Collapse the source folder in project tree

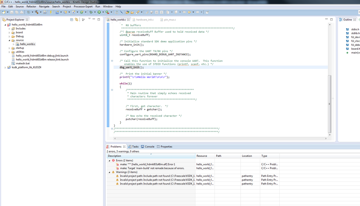tap(9, 40)
